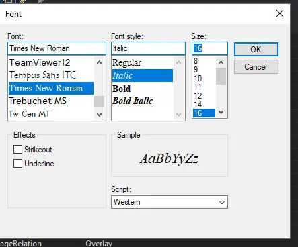Select size 11 in size list
298x247 pixels.
[x=204, y=87]
